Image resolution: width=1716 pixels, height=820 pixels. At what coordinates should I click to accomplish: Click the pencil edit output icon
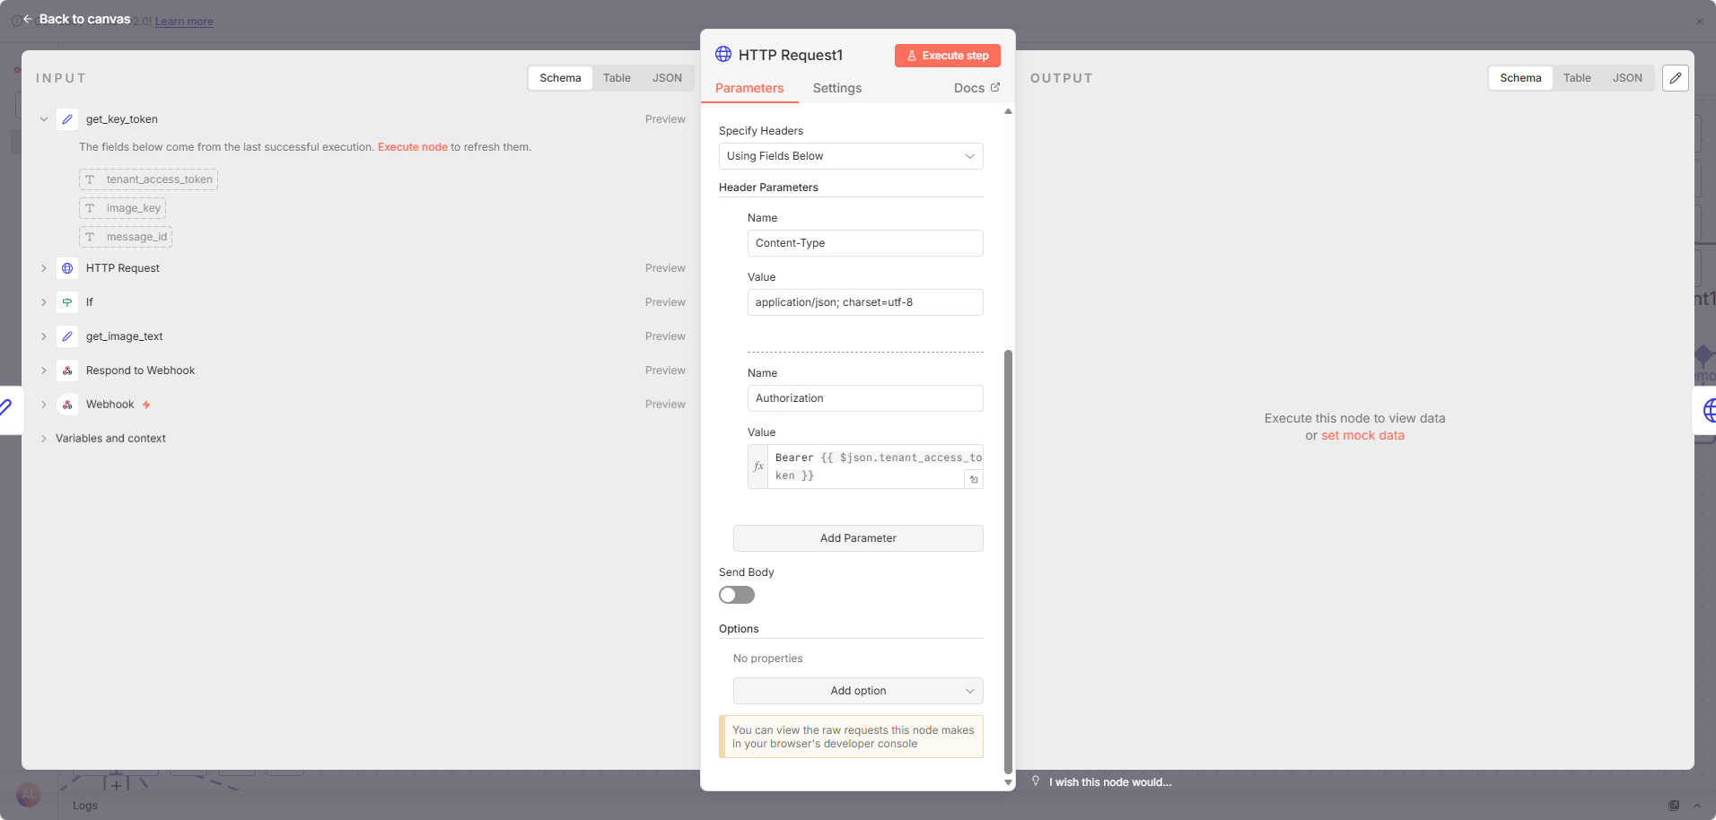pyautogui.click(x=1675, y=78)
